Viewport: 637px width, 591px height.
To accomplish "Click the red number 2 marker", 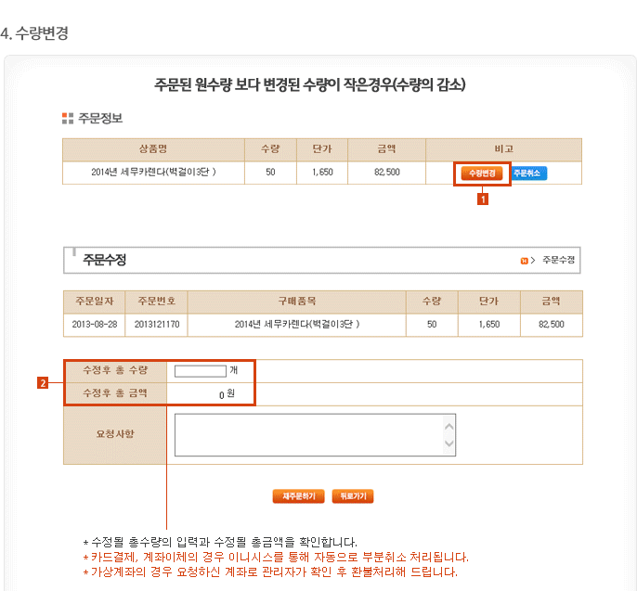I will [43, 381].
